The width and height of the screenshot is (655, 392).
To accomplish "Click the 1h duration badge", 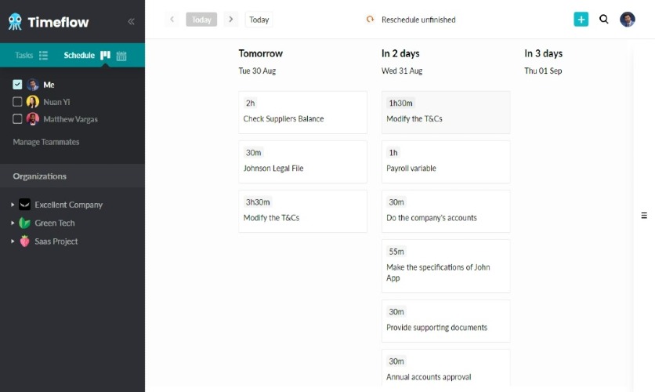I will [393, 153].
